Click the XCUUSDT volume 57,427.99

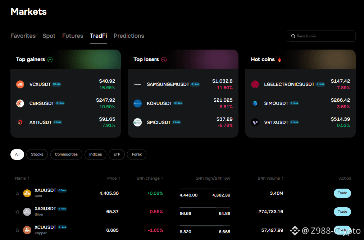[272, 230]
